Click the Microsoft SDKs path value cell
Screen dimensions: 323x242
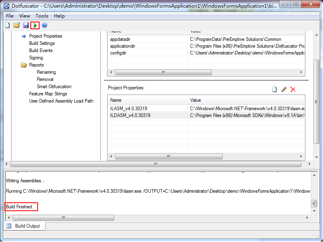click(x=247, y=115)
